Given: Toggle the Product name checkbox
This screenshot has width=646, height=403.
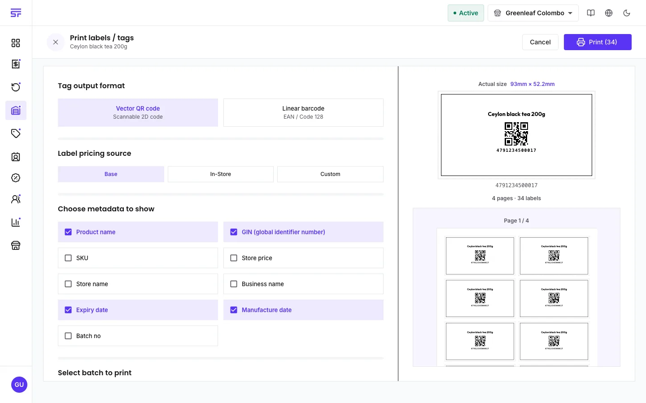Looking at the screenshot, I should point(68,232).
